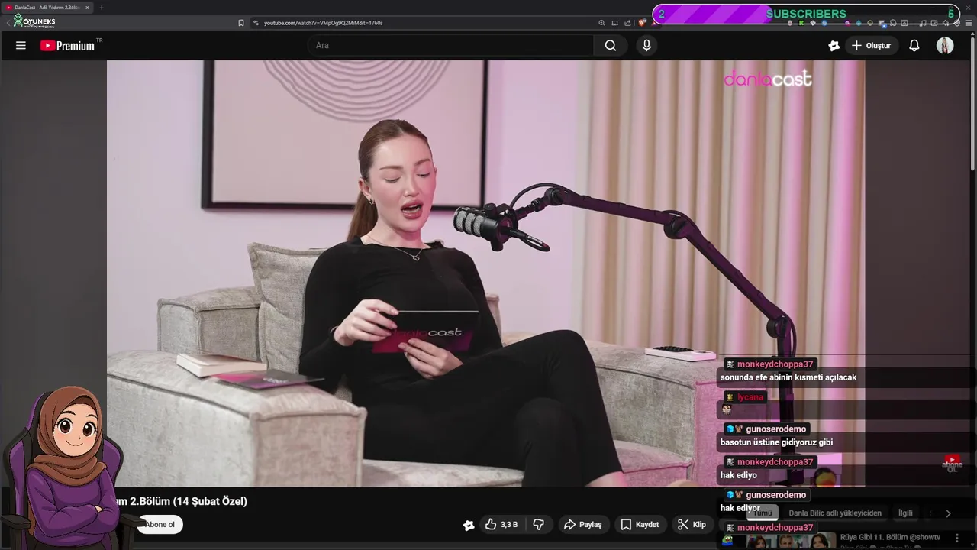Screen dimensions: 977x550
Task: Show more filter chips with right chevron
Action: coord(948,513)
